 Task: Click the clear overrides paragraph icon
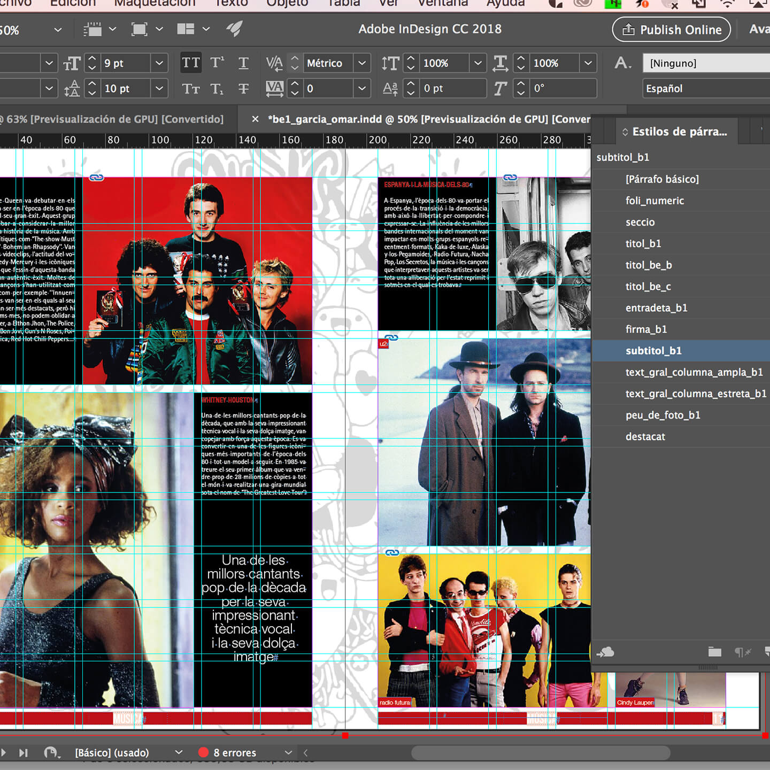743,652
